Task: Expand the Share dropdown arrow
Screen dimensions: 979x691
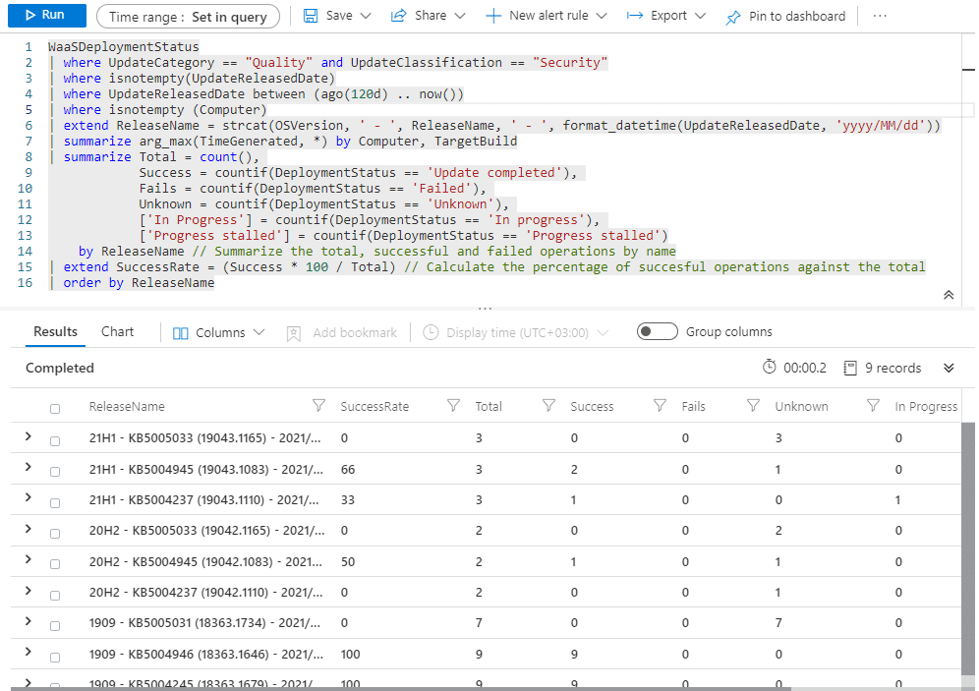Action: point(460,16)
